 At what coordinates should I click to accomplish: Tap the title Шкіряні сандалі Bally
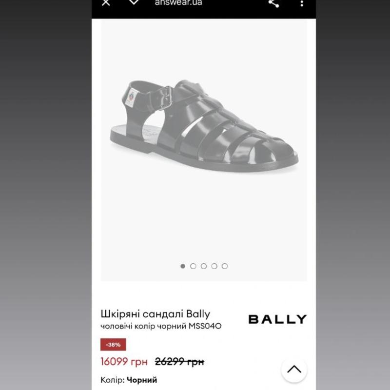coord(156,314)
